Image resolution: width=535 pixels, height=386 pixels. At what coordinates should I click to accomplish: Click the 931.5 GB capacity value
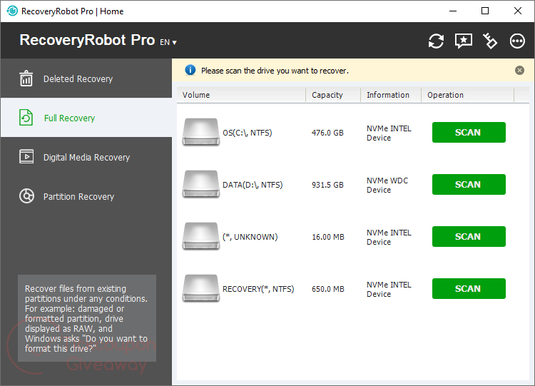pos(327,185)
